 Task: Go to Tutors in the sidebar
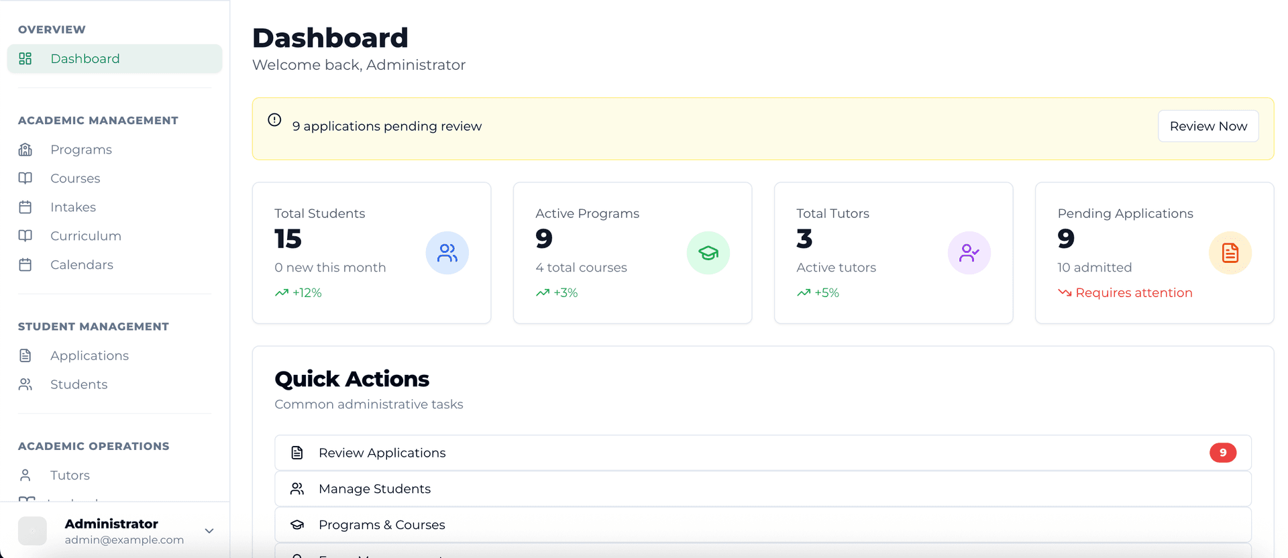coord(115,475)
